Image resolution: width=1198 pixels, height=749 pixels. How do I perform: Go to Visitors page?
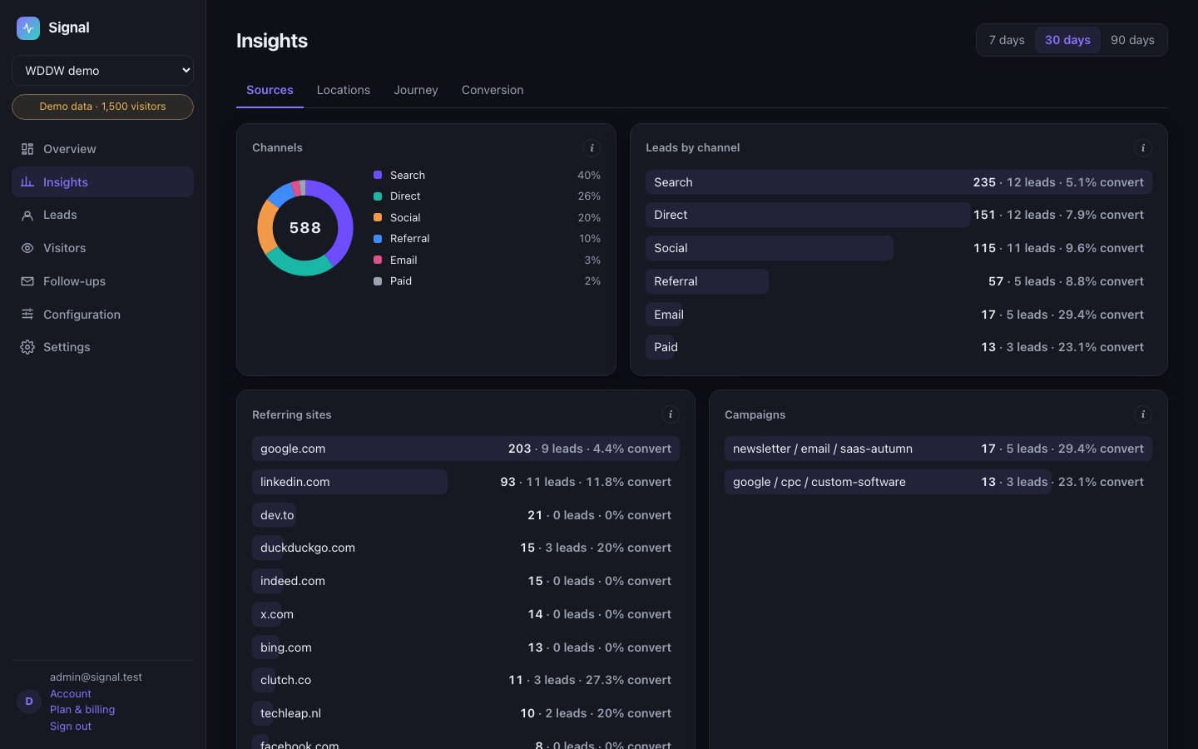(x=102, y=248)
